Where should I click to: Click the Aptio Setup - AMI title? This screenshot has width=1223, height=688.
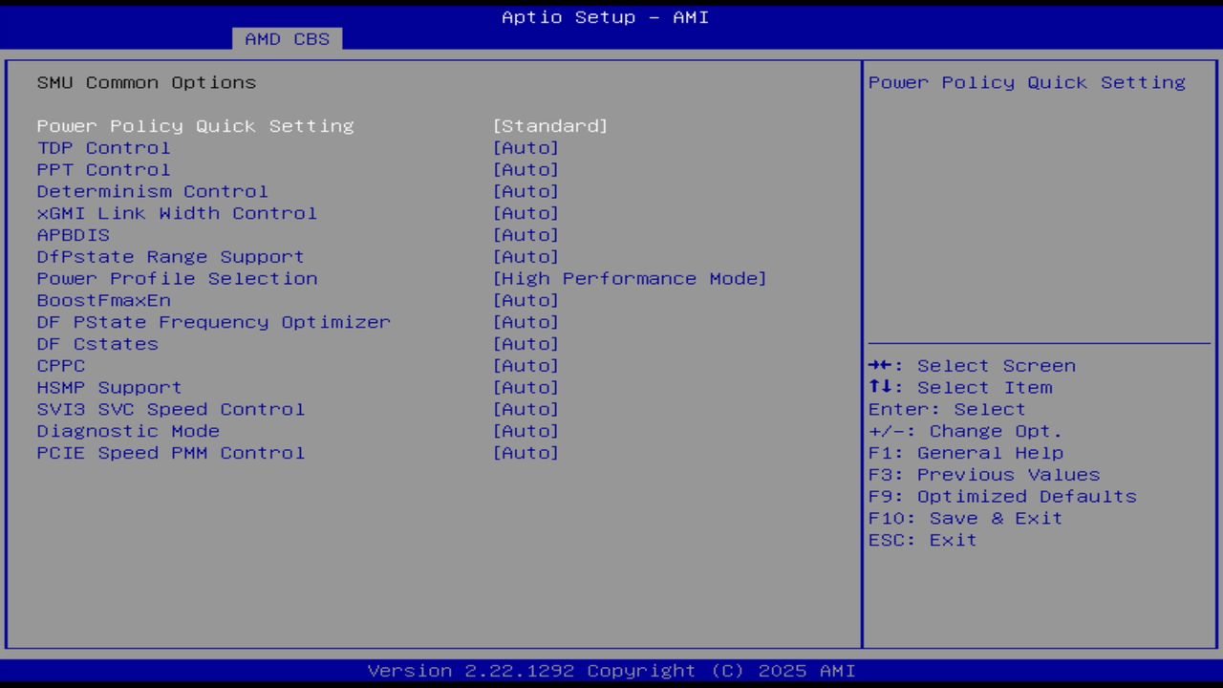pyautogui.click(x=606, y=17)
